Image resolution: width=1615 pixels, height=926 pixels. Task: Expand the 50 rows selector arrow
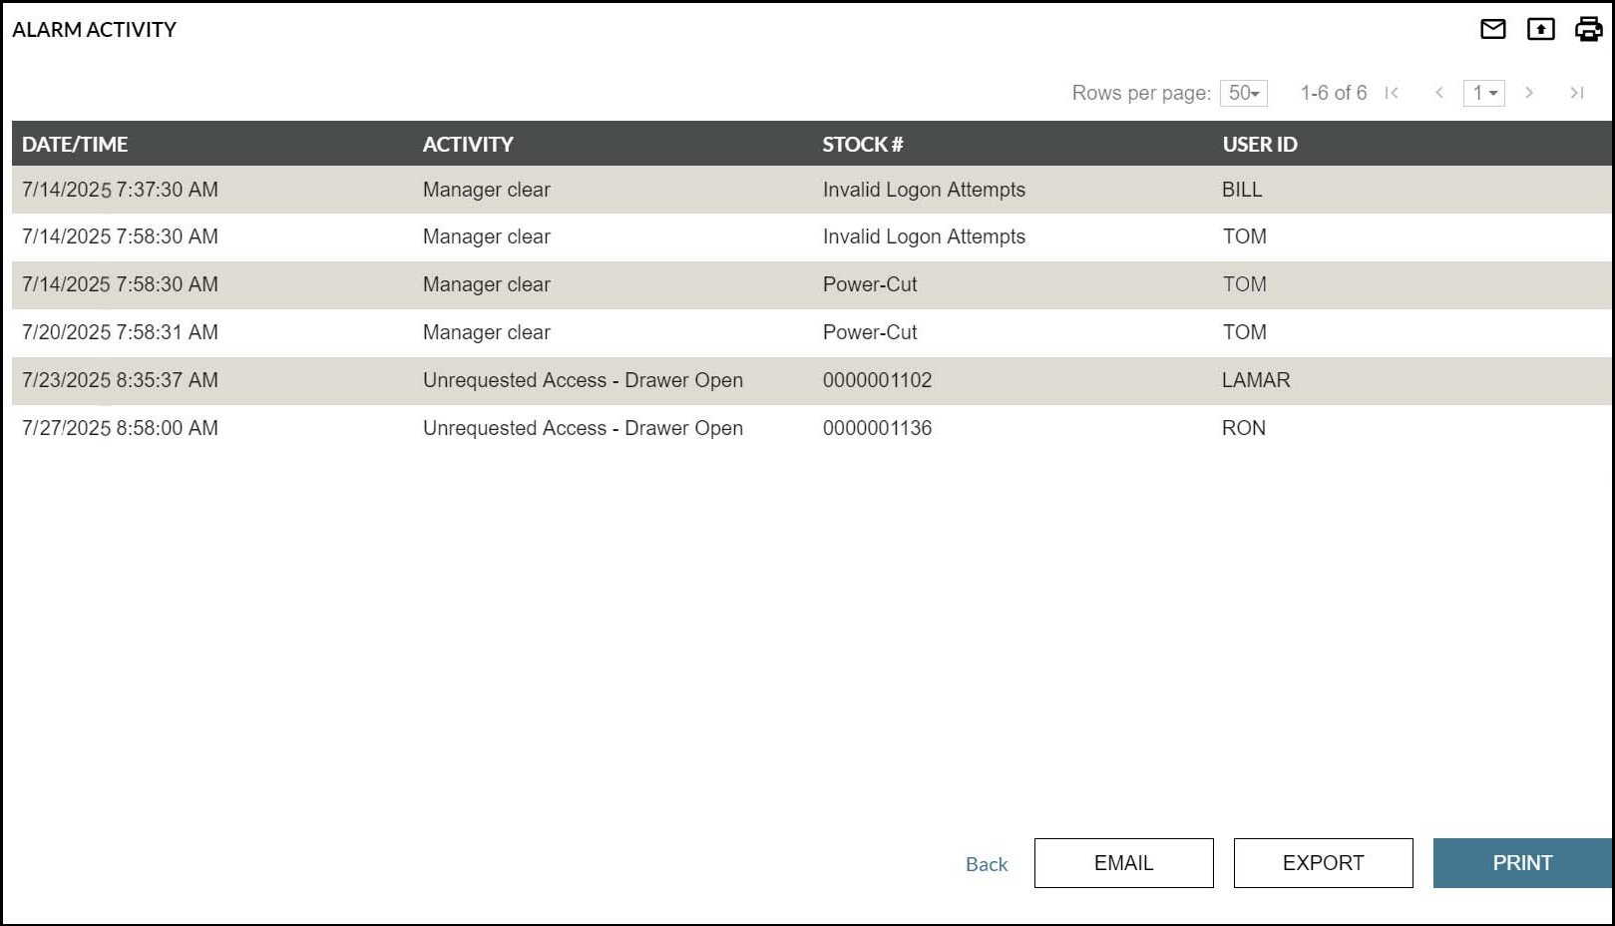(x=1255, y=93)
